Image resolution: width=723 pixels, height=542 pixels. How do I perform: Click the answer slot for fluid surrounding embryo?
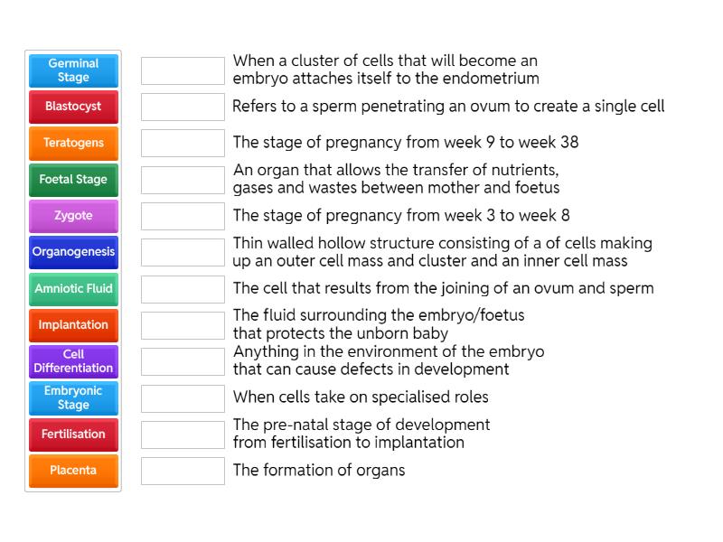(x=183, y=325)
